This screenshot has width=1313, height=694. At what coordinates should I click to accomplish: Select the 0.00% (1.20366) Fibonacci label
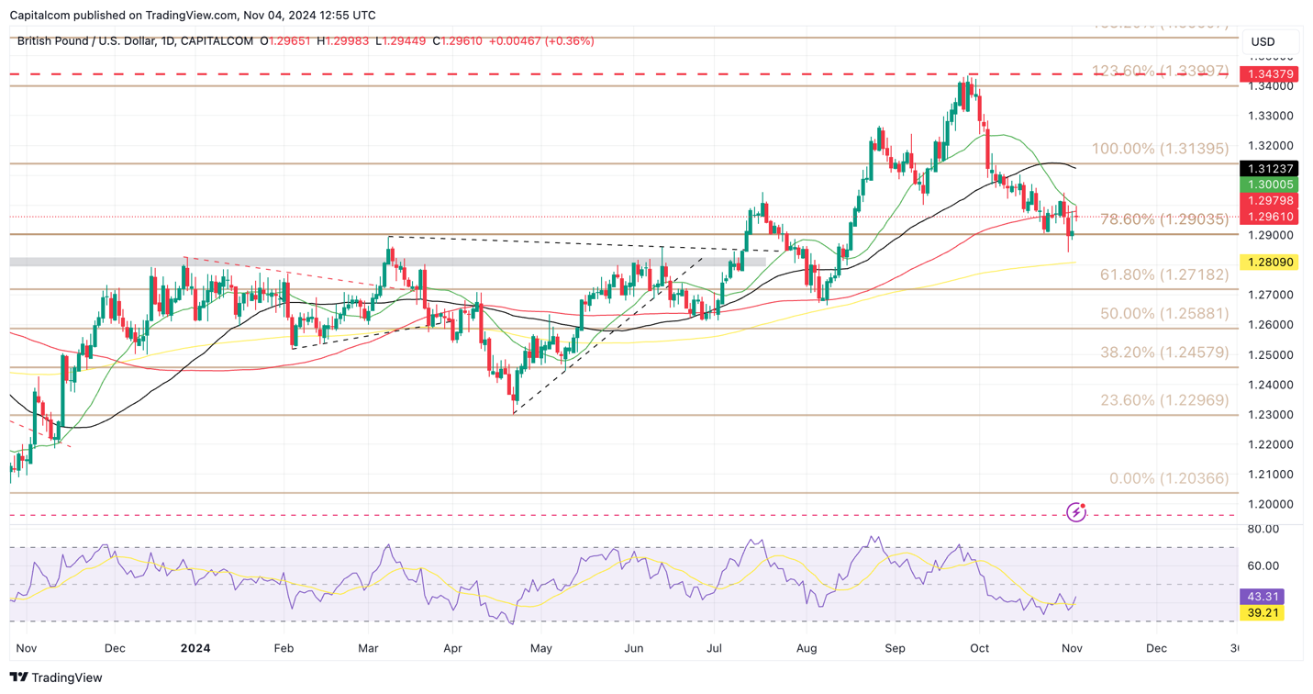point(1169,479)
